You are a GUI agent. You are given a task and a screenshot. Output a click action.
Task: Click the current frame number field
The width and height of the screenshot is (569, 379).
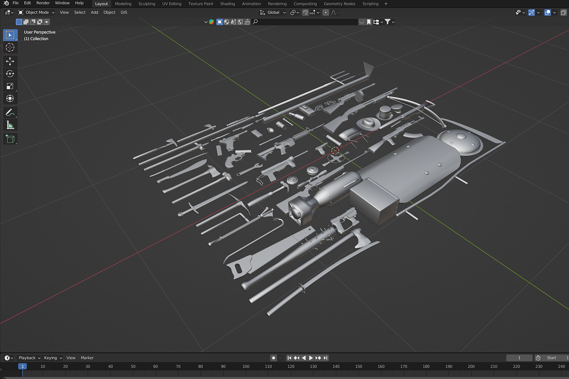pyautogui.click(x=519, y=358)
